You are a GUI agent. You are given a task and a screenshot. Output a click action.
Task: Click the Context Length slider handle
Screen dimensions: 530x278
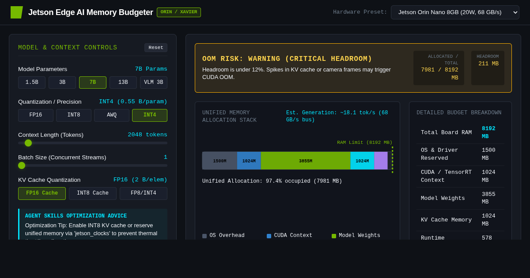(28, 143)
